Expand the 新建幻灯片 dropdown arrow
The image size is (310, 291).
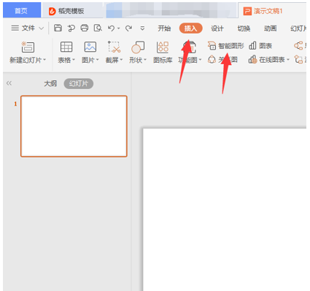[44, 60]
